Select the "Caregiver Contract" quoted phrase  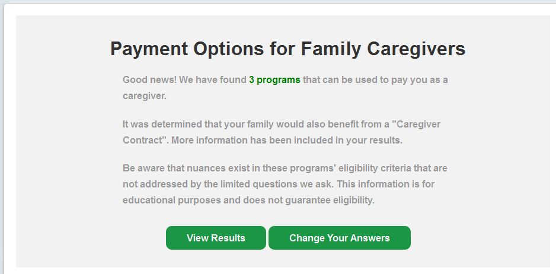pyautogui.click(x=417, y=125)
